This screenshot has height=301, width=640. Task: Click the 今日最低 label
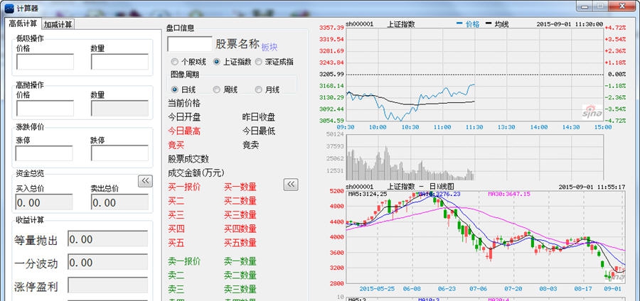point(259,131)
